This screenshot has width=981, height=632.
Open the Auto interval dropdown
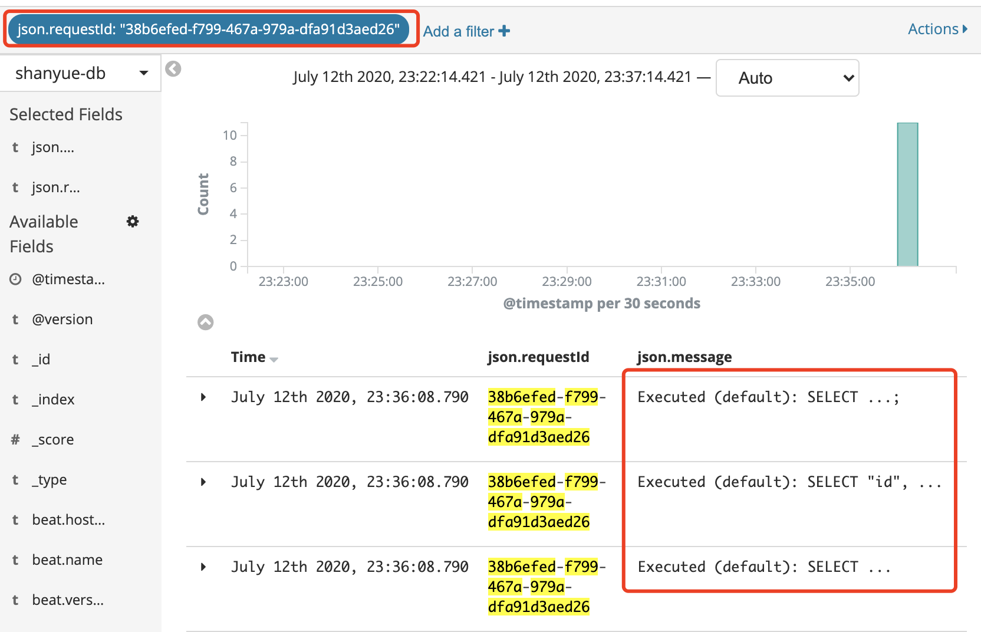pos(787,78)
